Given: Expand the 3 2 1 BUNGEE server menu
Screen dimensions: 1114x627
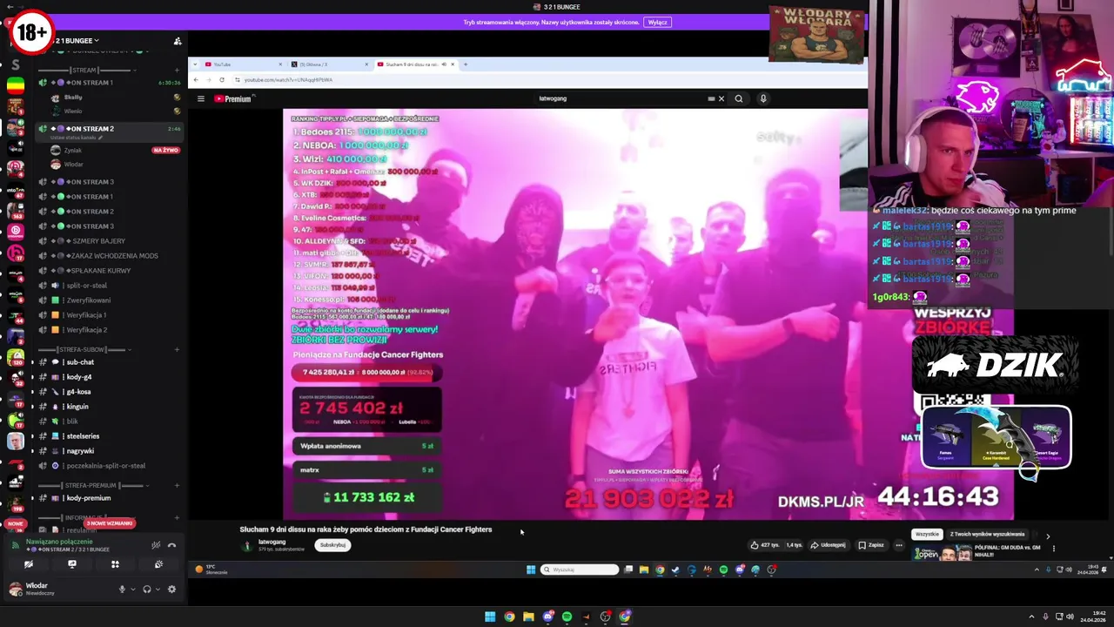Looking at the screenshot, I should (77, 41).
